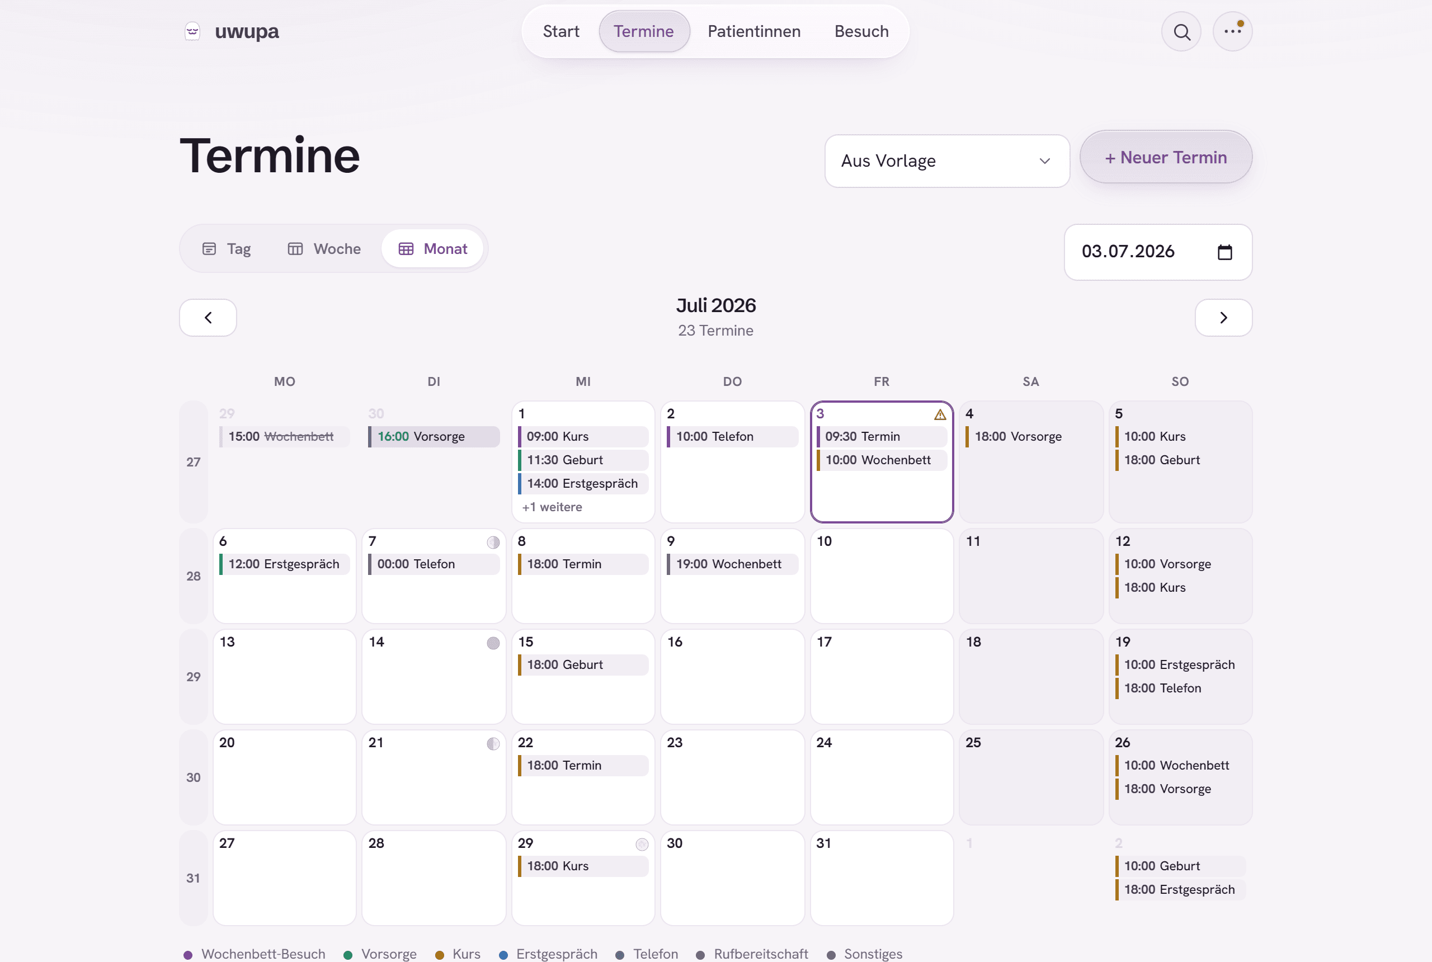Open the 18:00 Erstgespräch in August
The image size is (1432, 962).
point(1180,890)
